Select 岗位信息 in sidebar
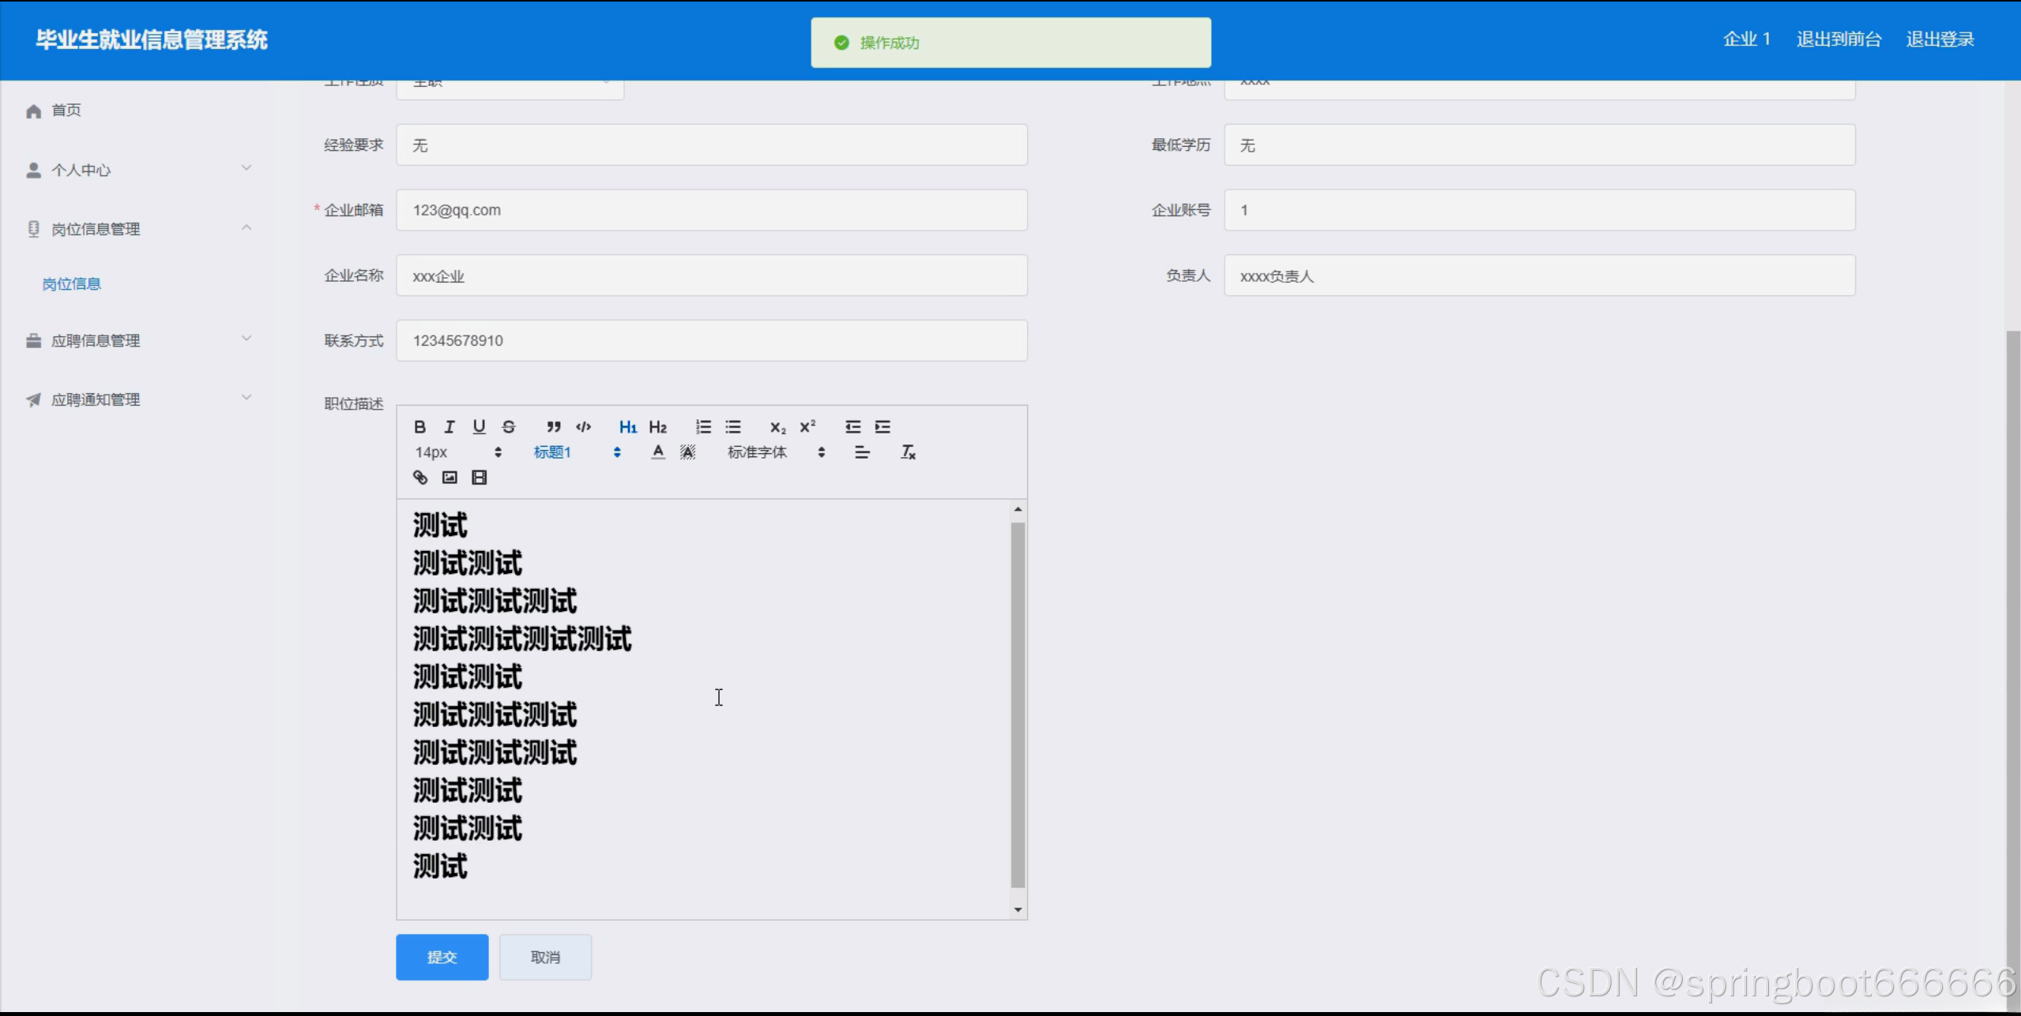2021x1016 pixels. [x=72, y=284]
